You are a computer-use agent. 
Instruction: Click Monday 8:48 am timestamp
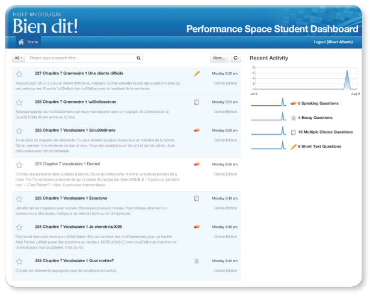pos(224,198)
